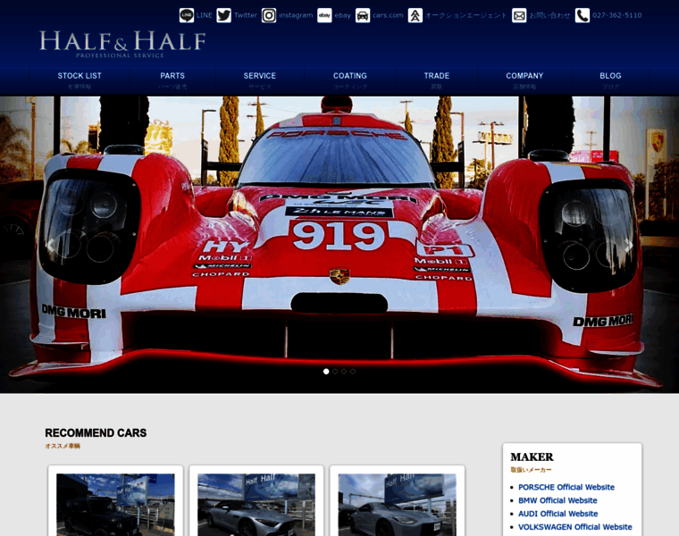Switch to the second slide dot
Screen dimensions: 679x536
click(x=335, y=371)
